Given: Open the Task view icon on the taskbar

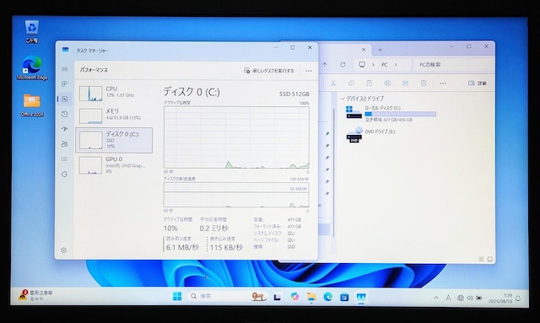Looking at the screenshot, I should coord(278,297).
